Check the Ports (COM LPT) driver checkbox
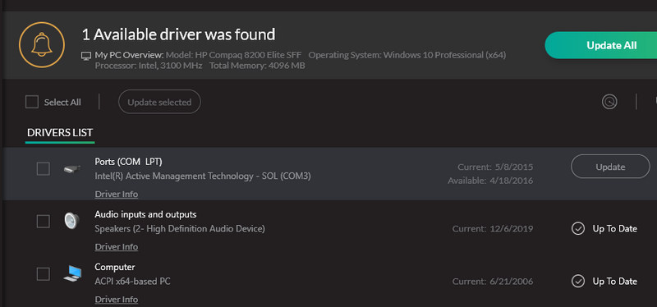The width and height of the screenshot is (657, 307). point(44,169)
